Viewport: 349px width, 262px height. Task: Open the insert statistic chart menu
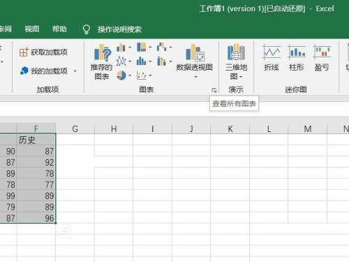(144, 61)
